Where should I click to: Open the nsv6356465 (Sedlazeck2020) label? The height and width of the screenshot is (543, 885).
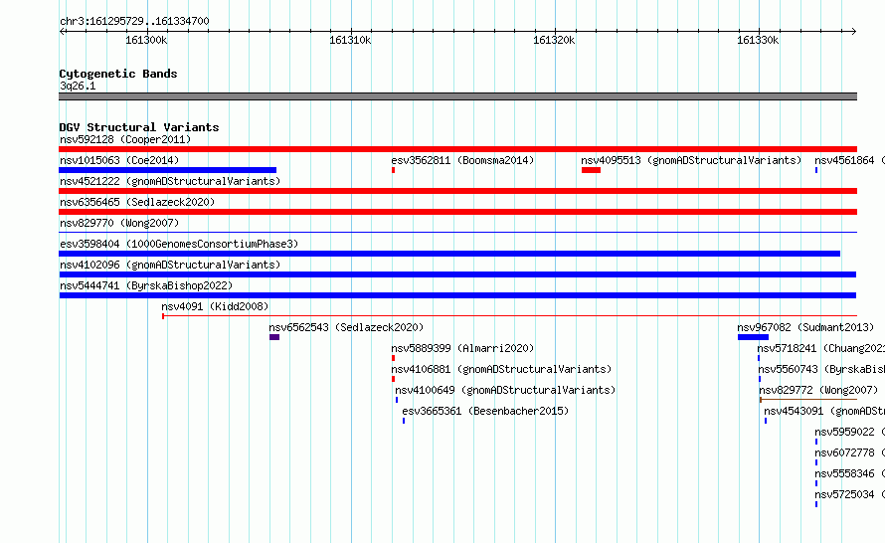click(x=137, y=202)
